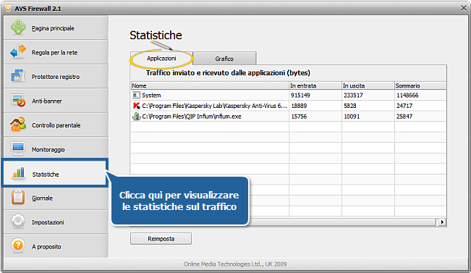Click the Impostazioni gear icon
This screenshot has height=273, width=471.
(18, 222)
